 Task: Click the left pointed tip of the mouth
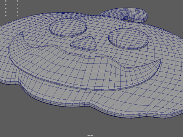pos(22,33)
